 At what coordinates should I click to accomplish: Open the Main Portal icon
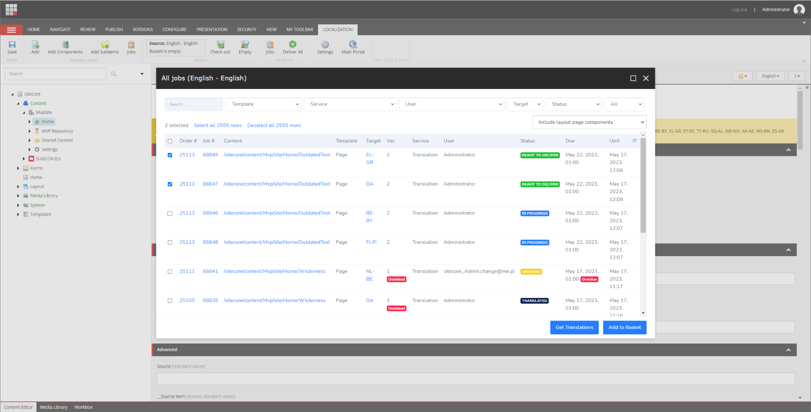click(x=353, y=45)
